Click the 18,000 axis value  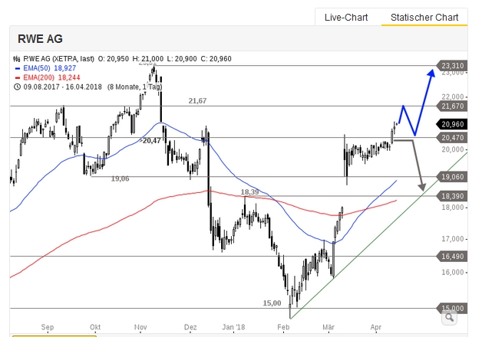click(453, 208)
